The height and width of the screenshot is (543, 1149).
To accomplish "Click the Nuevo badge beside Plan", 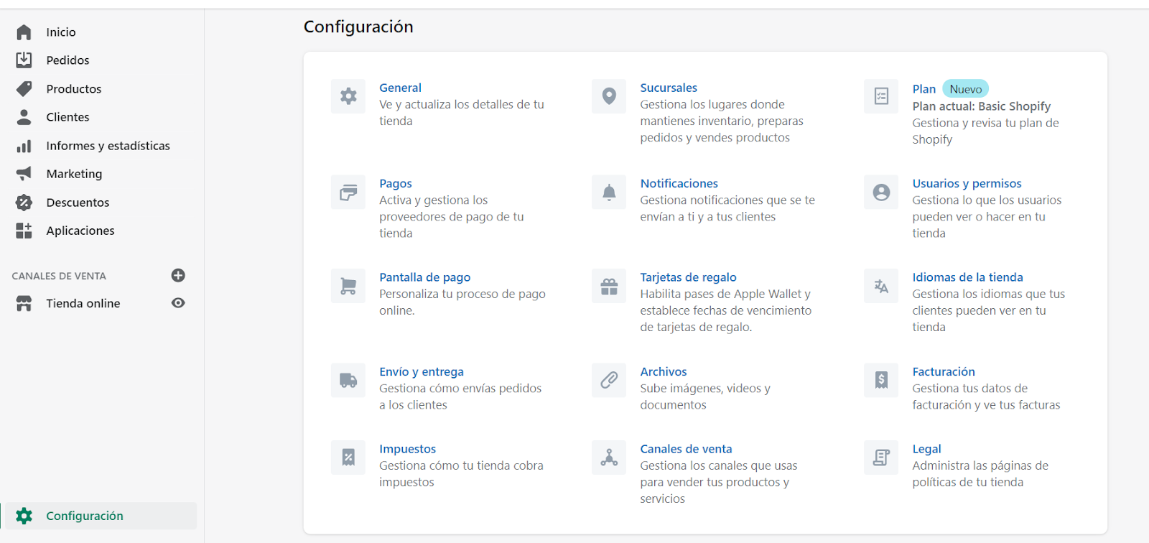I will coord(966,89).
